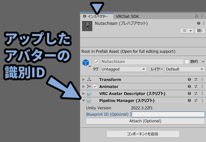
Task: Open the prefab asset header options menu
Action: 204,23
